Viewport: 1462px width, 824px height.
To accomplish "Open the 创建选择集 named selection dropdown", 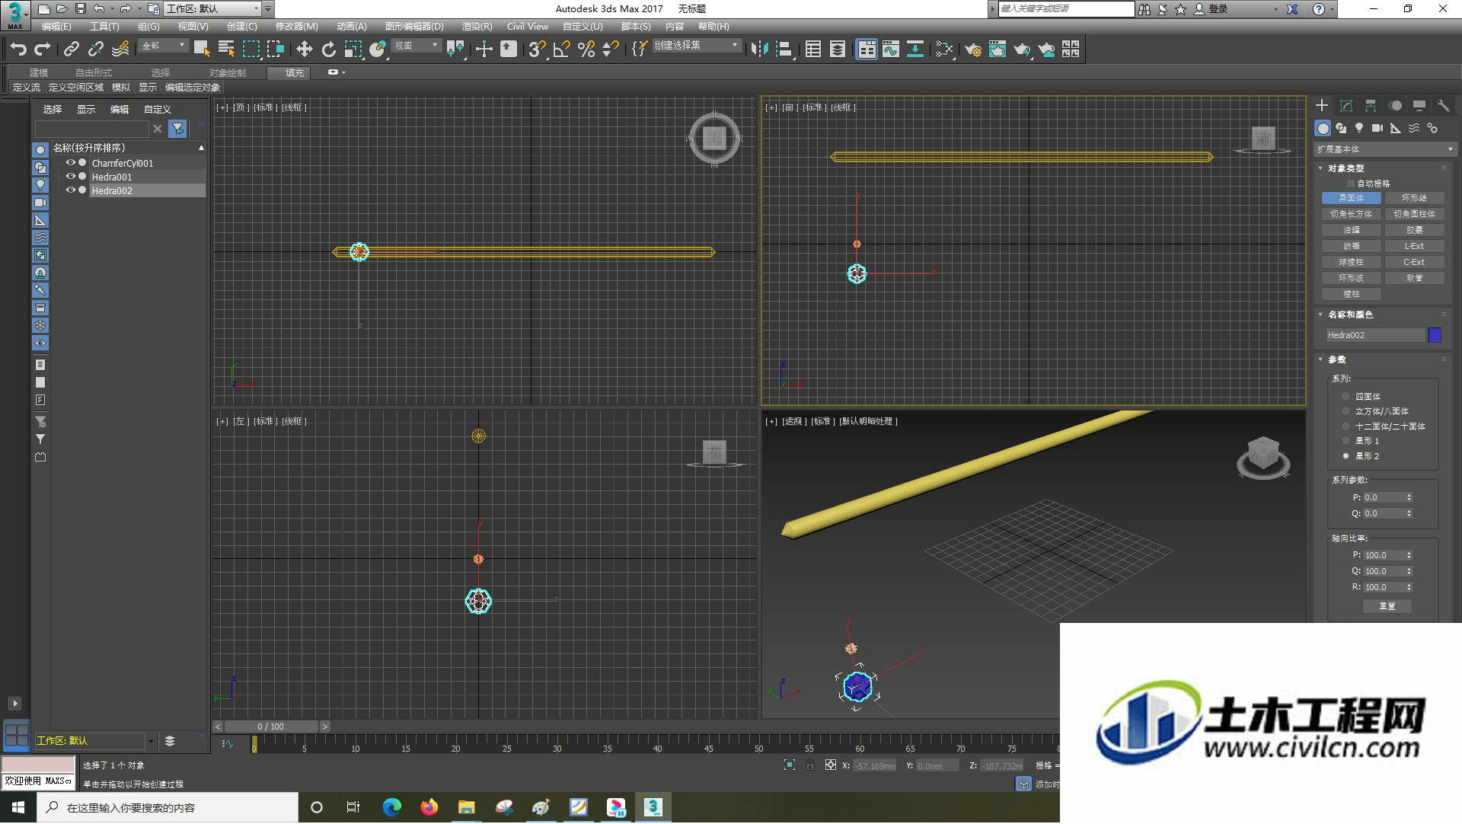I will (696, 46).
